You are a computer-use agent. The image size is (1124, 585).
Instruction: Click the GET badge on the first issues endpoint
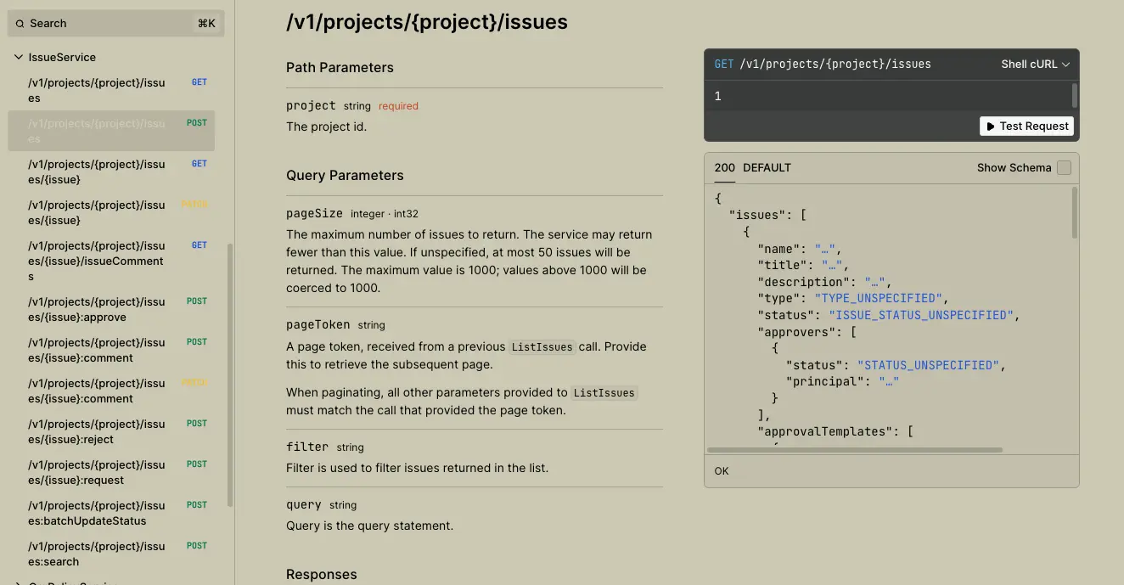point(199,82)
